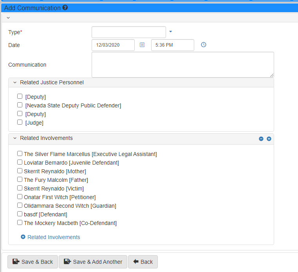Check the [Judge] checkbox

click(x=20, y=122)
